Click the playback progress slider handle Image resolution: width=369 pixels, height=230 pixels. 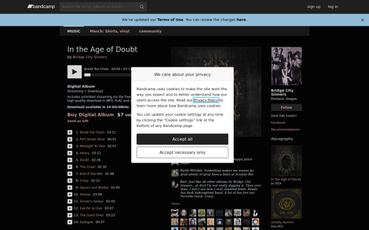(x=87, y=75)
